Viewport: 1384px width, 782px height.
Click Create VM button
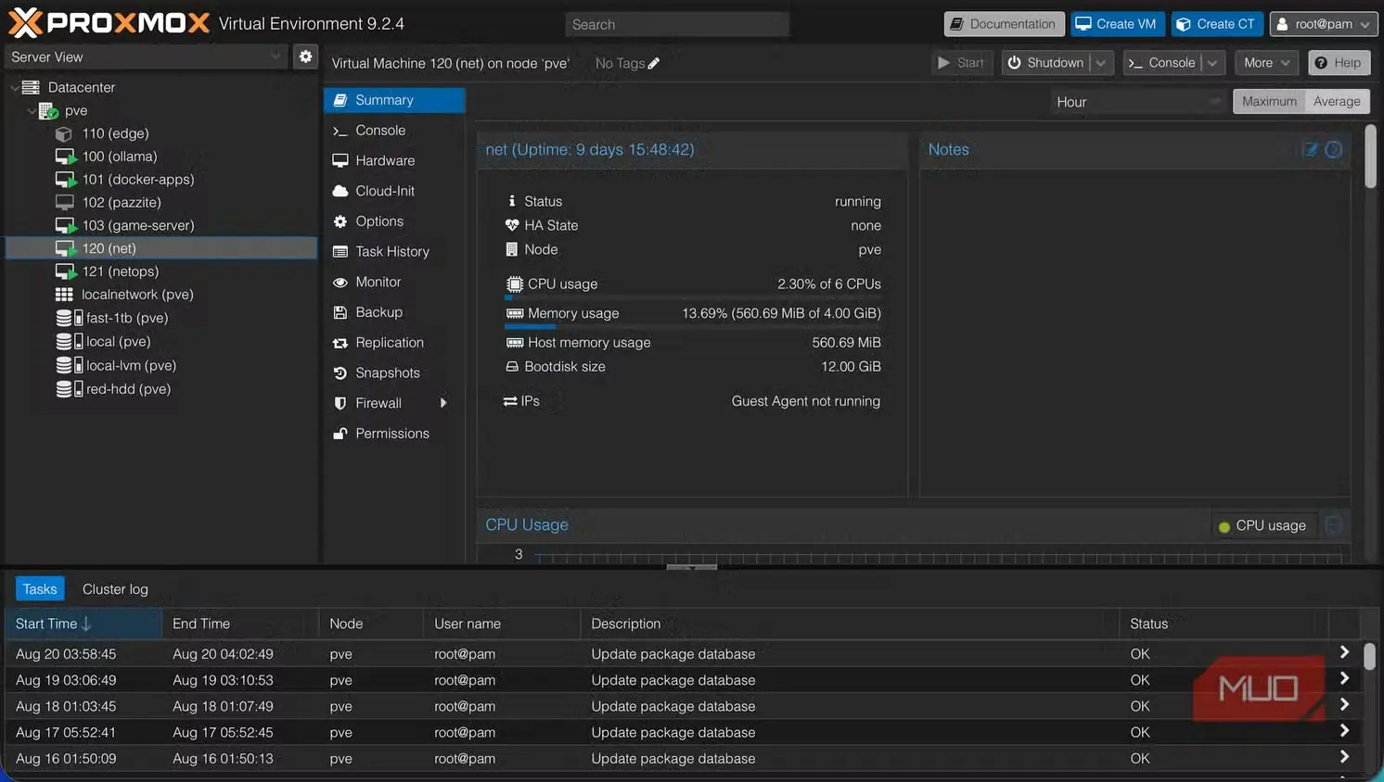point(1117,24)
